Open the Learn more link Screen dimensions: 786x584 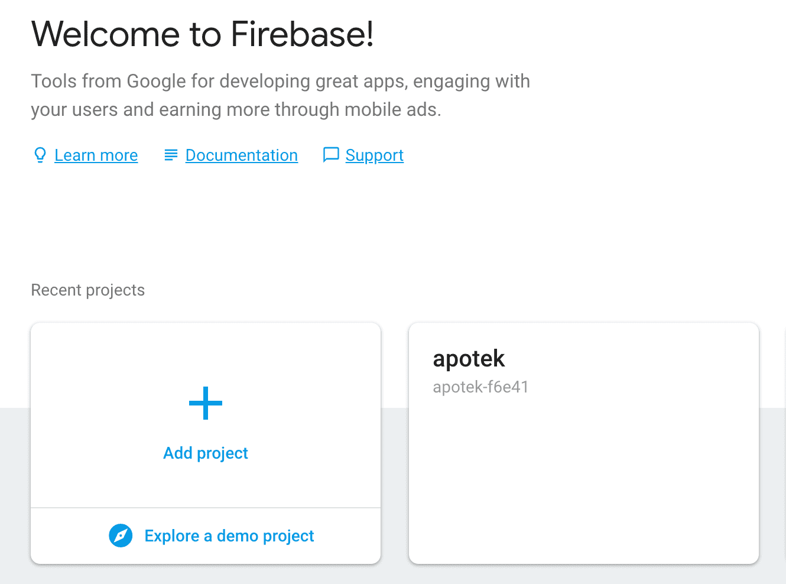pos(96,155)
